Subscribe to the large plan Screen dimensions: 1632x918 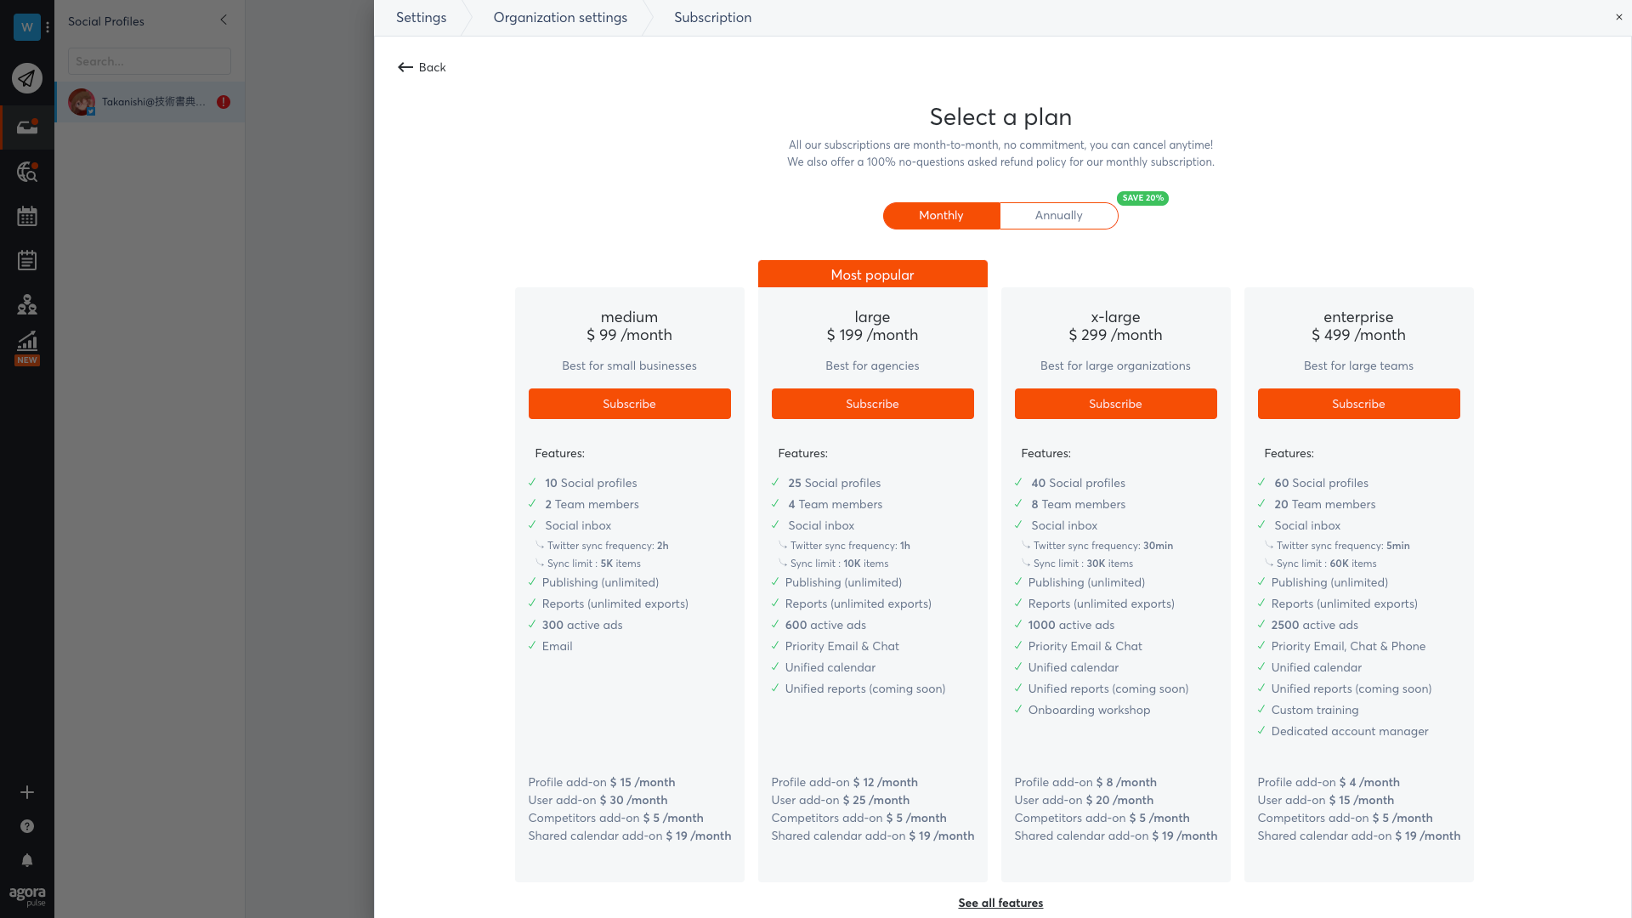pos(872,404)
